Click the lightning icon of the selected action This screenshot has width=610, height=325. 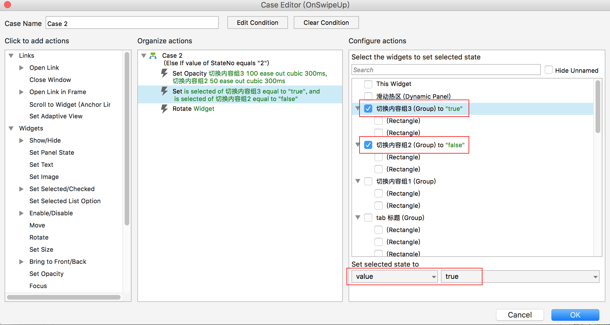click(164, 91)
